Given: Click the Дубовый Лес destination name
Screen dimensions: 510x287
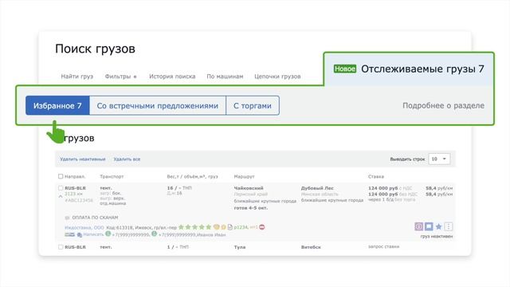Looking at the screenshot, I should tap(317, 188).
